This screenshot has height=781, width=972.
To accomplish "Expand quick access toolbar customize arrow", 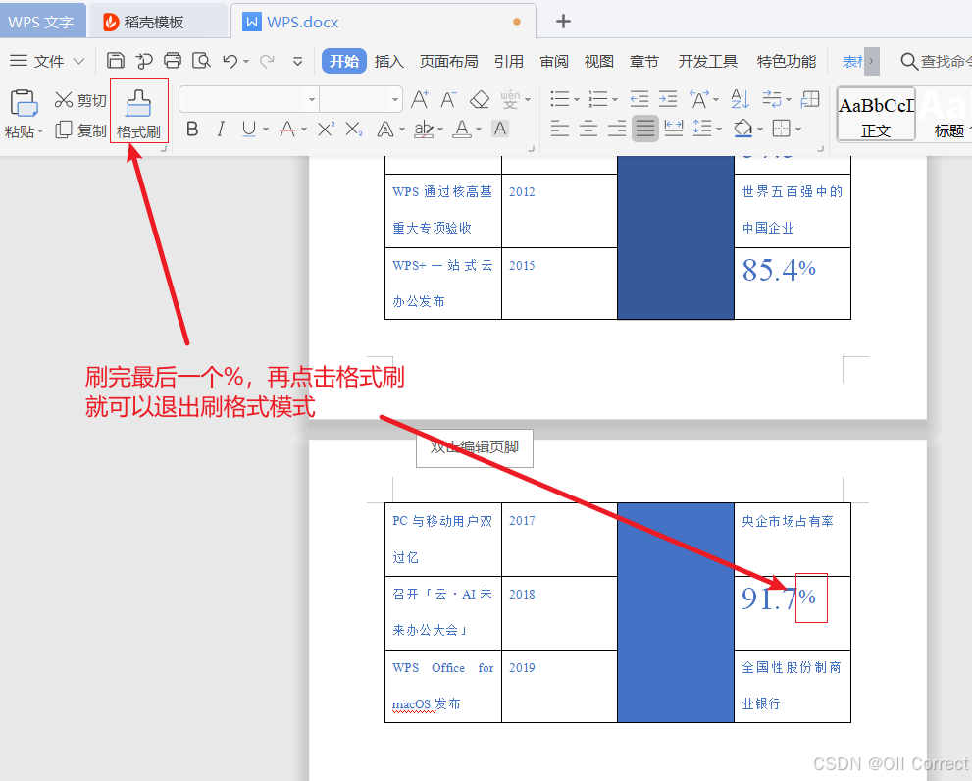I will (x=298, y=61).
